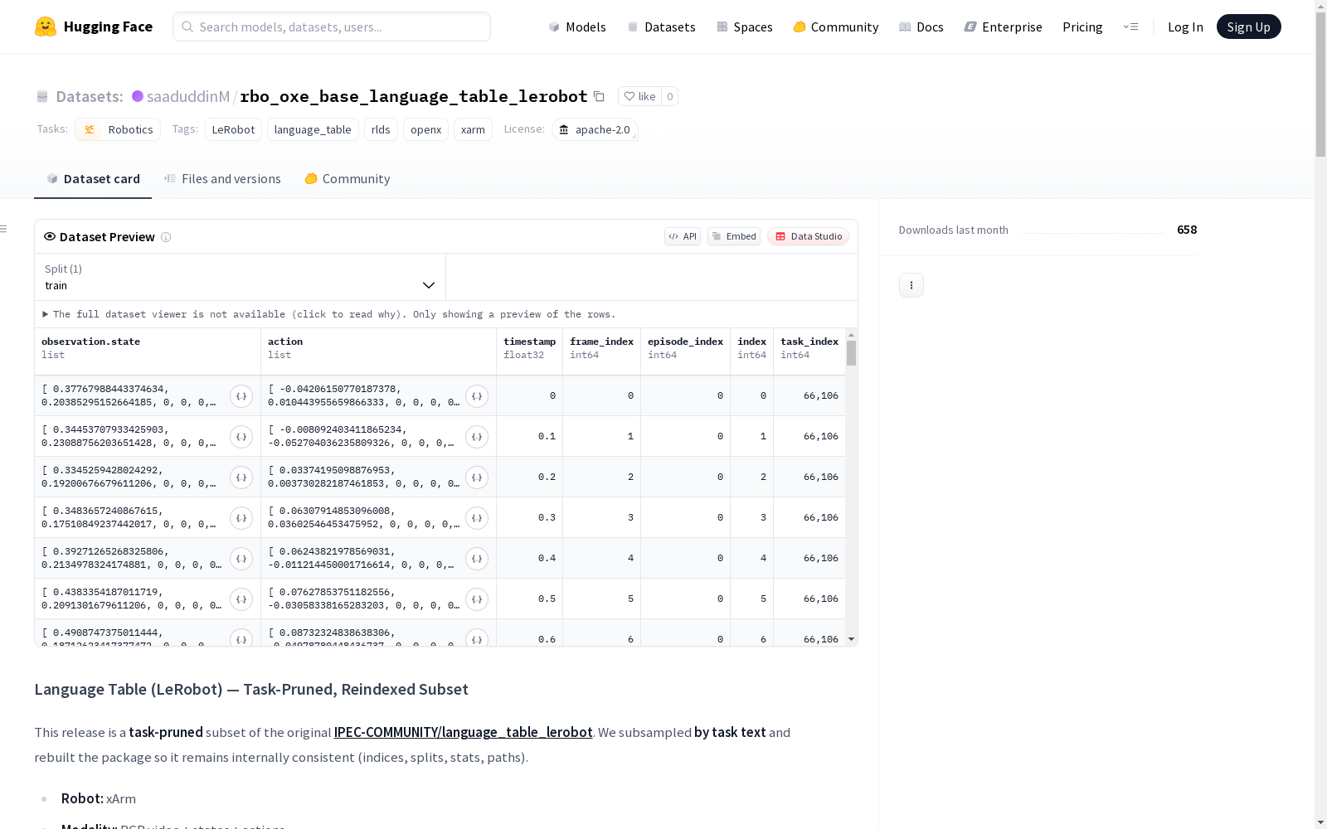Expand observation.state JSON for the 0.4383 row
Viewport: 1327px width, 829px height.
coord(241,599)
